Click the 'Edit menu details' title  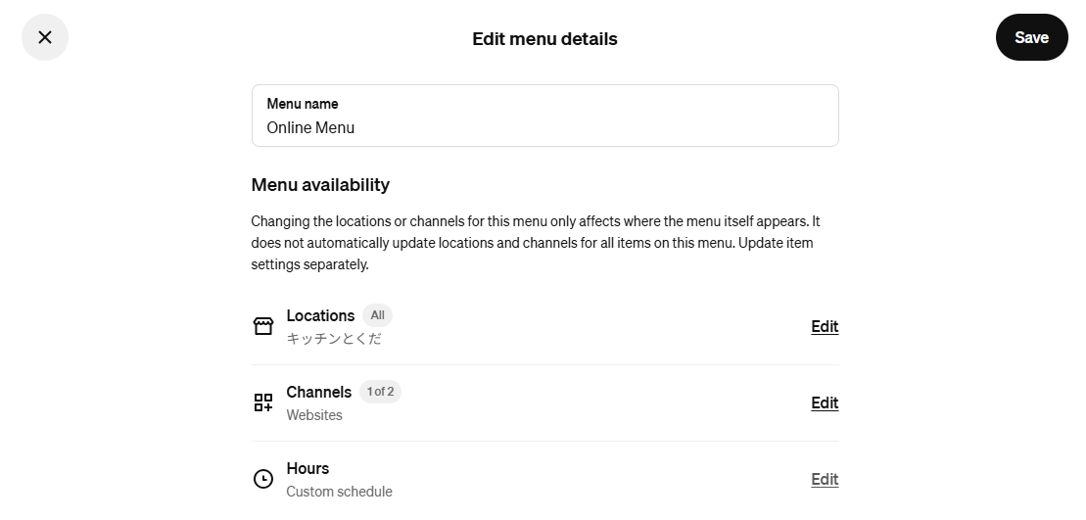(544, 39)
